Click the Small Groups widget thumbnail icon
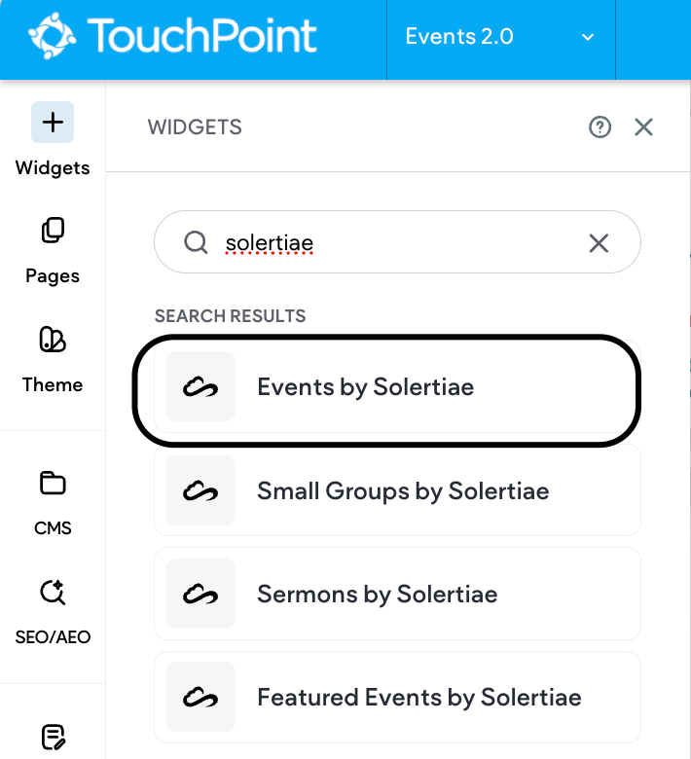This screenshot has width=691, height=759. point(200,490)
